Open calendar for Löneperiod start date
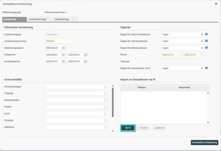 tap(63, 55)
